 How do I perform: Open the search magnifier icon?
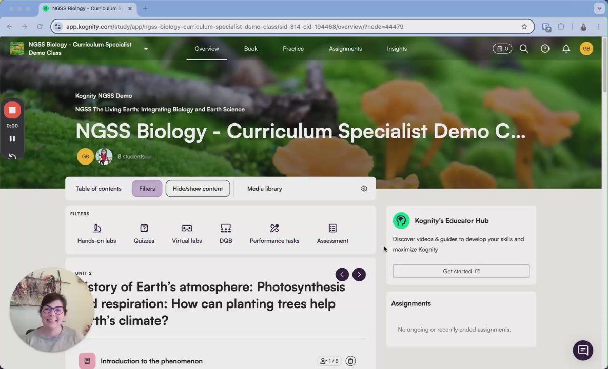point(524,48)
